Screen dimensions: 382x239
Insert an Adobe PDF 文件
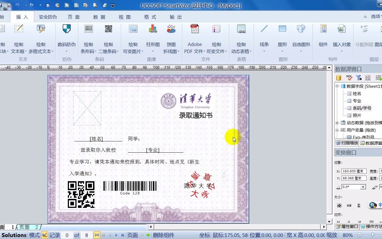195,29
